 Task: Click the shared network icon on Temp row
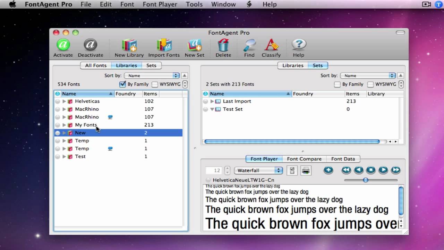point(110,149)
